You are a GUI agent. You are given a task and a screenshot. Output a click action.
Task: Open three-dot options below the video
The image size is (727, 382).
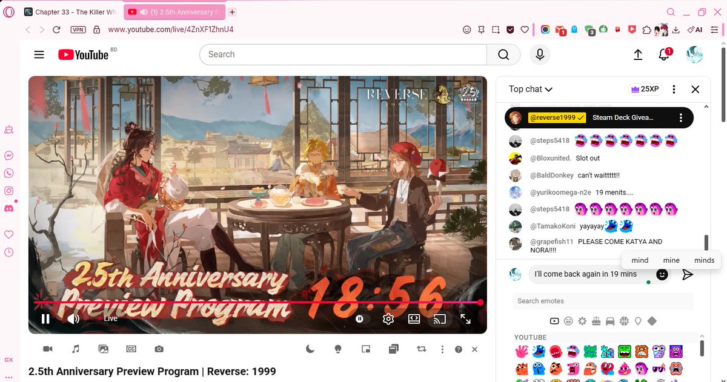443,349
